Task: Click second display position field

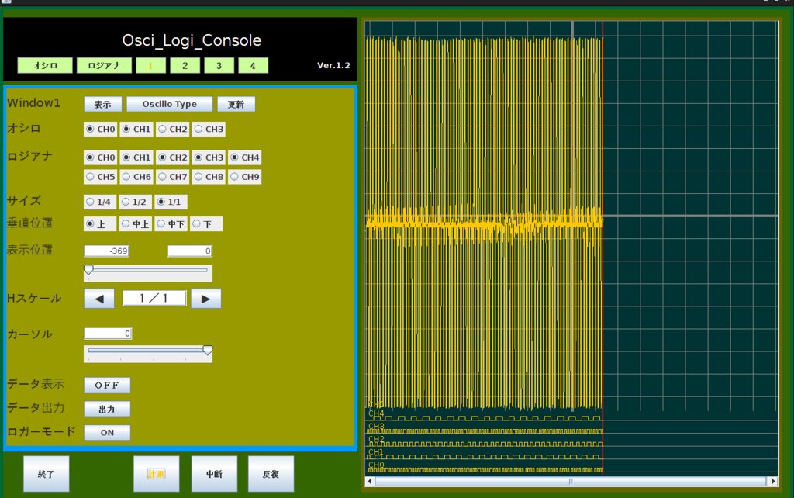Action: (190, 251)
